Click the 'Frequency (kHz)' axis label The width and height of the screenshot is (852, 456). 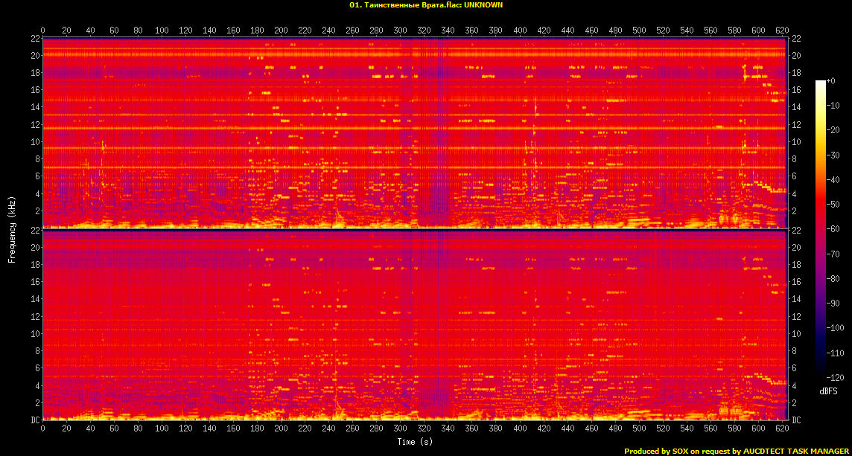(12, 228)
